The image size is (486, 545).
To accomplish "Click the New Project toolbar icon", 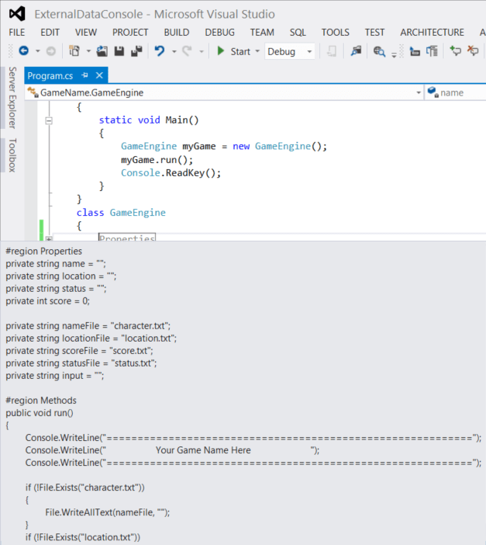I will pyautogui.click(x=74, y=51).
